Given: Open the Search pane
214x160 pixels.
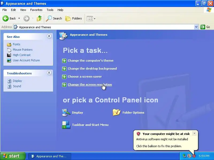Looking at the screenshot, I should click(54, 18).
